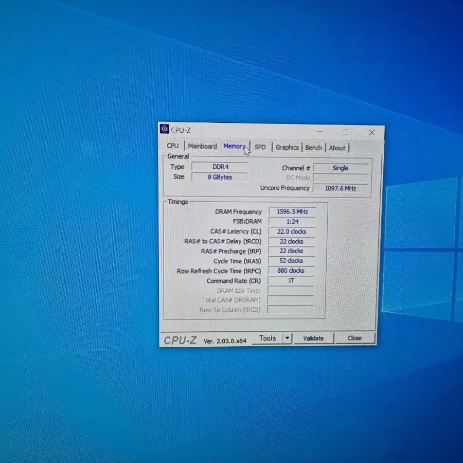Click the empty Total CAS# (tRDRAM) field
Viewport: 463px width, 463px height.
click(291, 300)
